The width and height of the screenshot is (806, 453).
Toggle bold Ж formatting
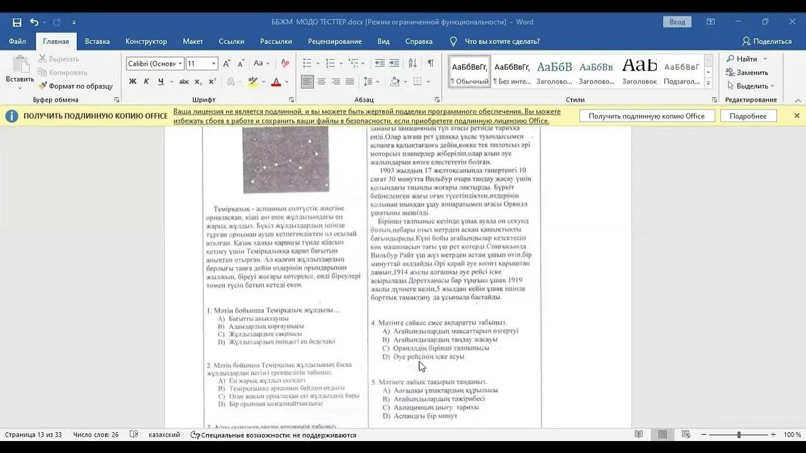pos(132,82)
